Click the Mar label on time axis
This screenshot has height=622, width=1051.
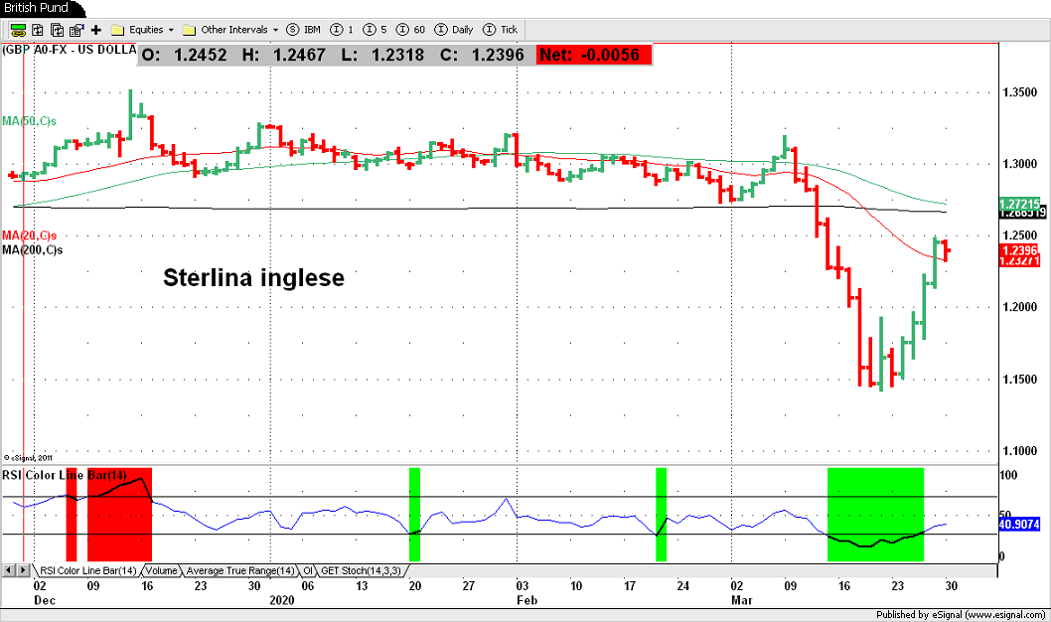tap(741, 600)
